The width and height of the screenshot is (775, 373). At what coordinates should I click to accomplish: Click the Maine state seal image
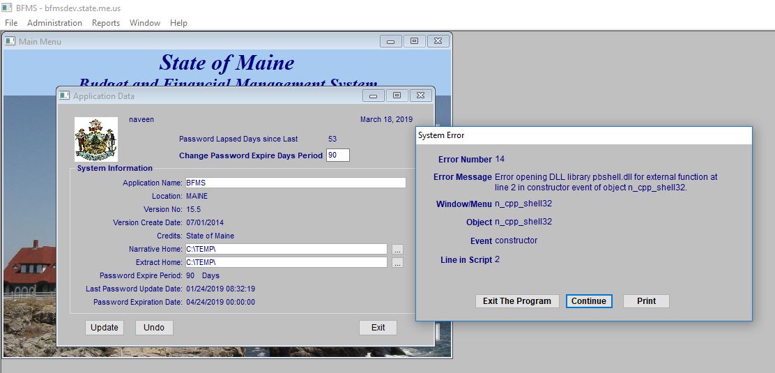coord(96,139)
